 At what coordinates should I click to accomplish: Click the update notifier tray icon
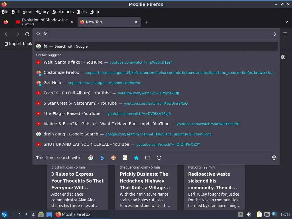click(274, 214)
